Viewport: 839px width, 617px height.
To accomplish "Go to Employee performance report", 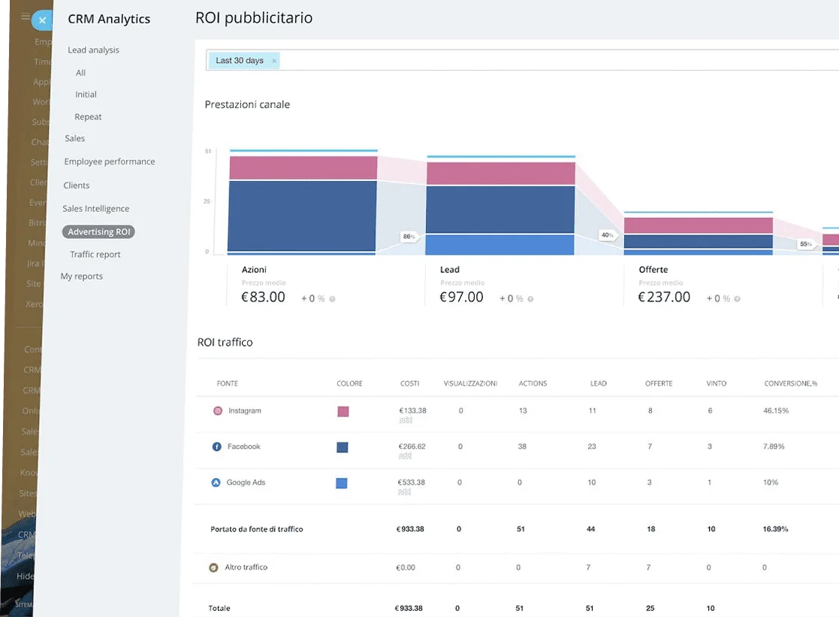I will point(110,162).
